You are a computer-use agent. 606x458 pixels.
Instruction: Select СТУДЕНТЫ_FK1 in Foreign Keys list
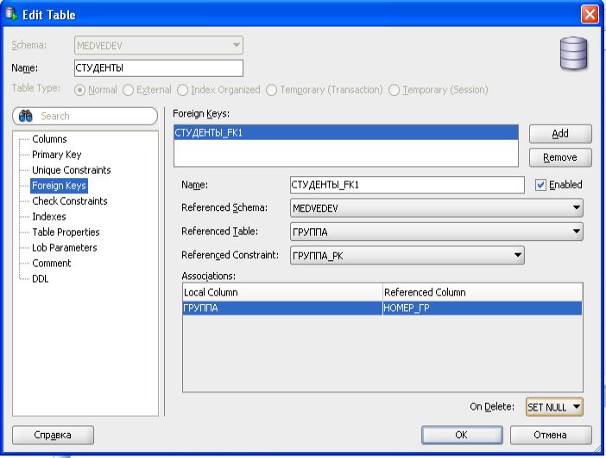pyautogui.click(x=346, y=133)
